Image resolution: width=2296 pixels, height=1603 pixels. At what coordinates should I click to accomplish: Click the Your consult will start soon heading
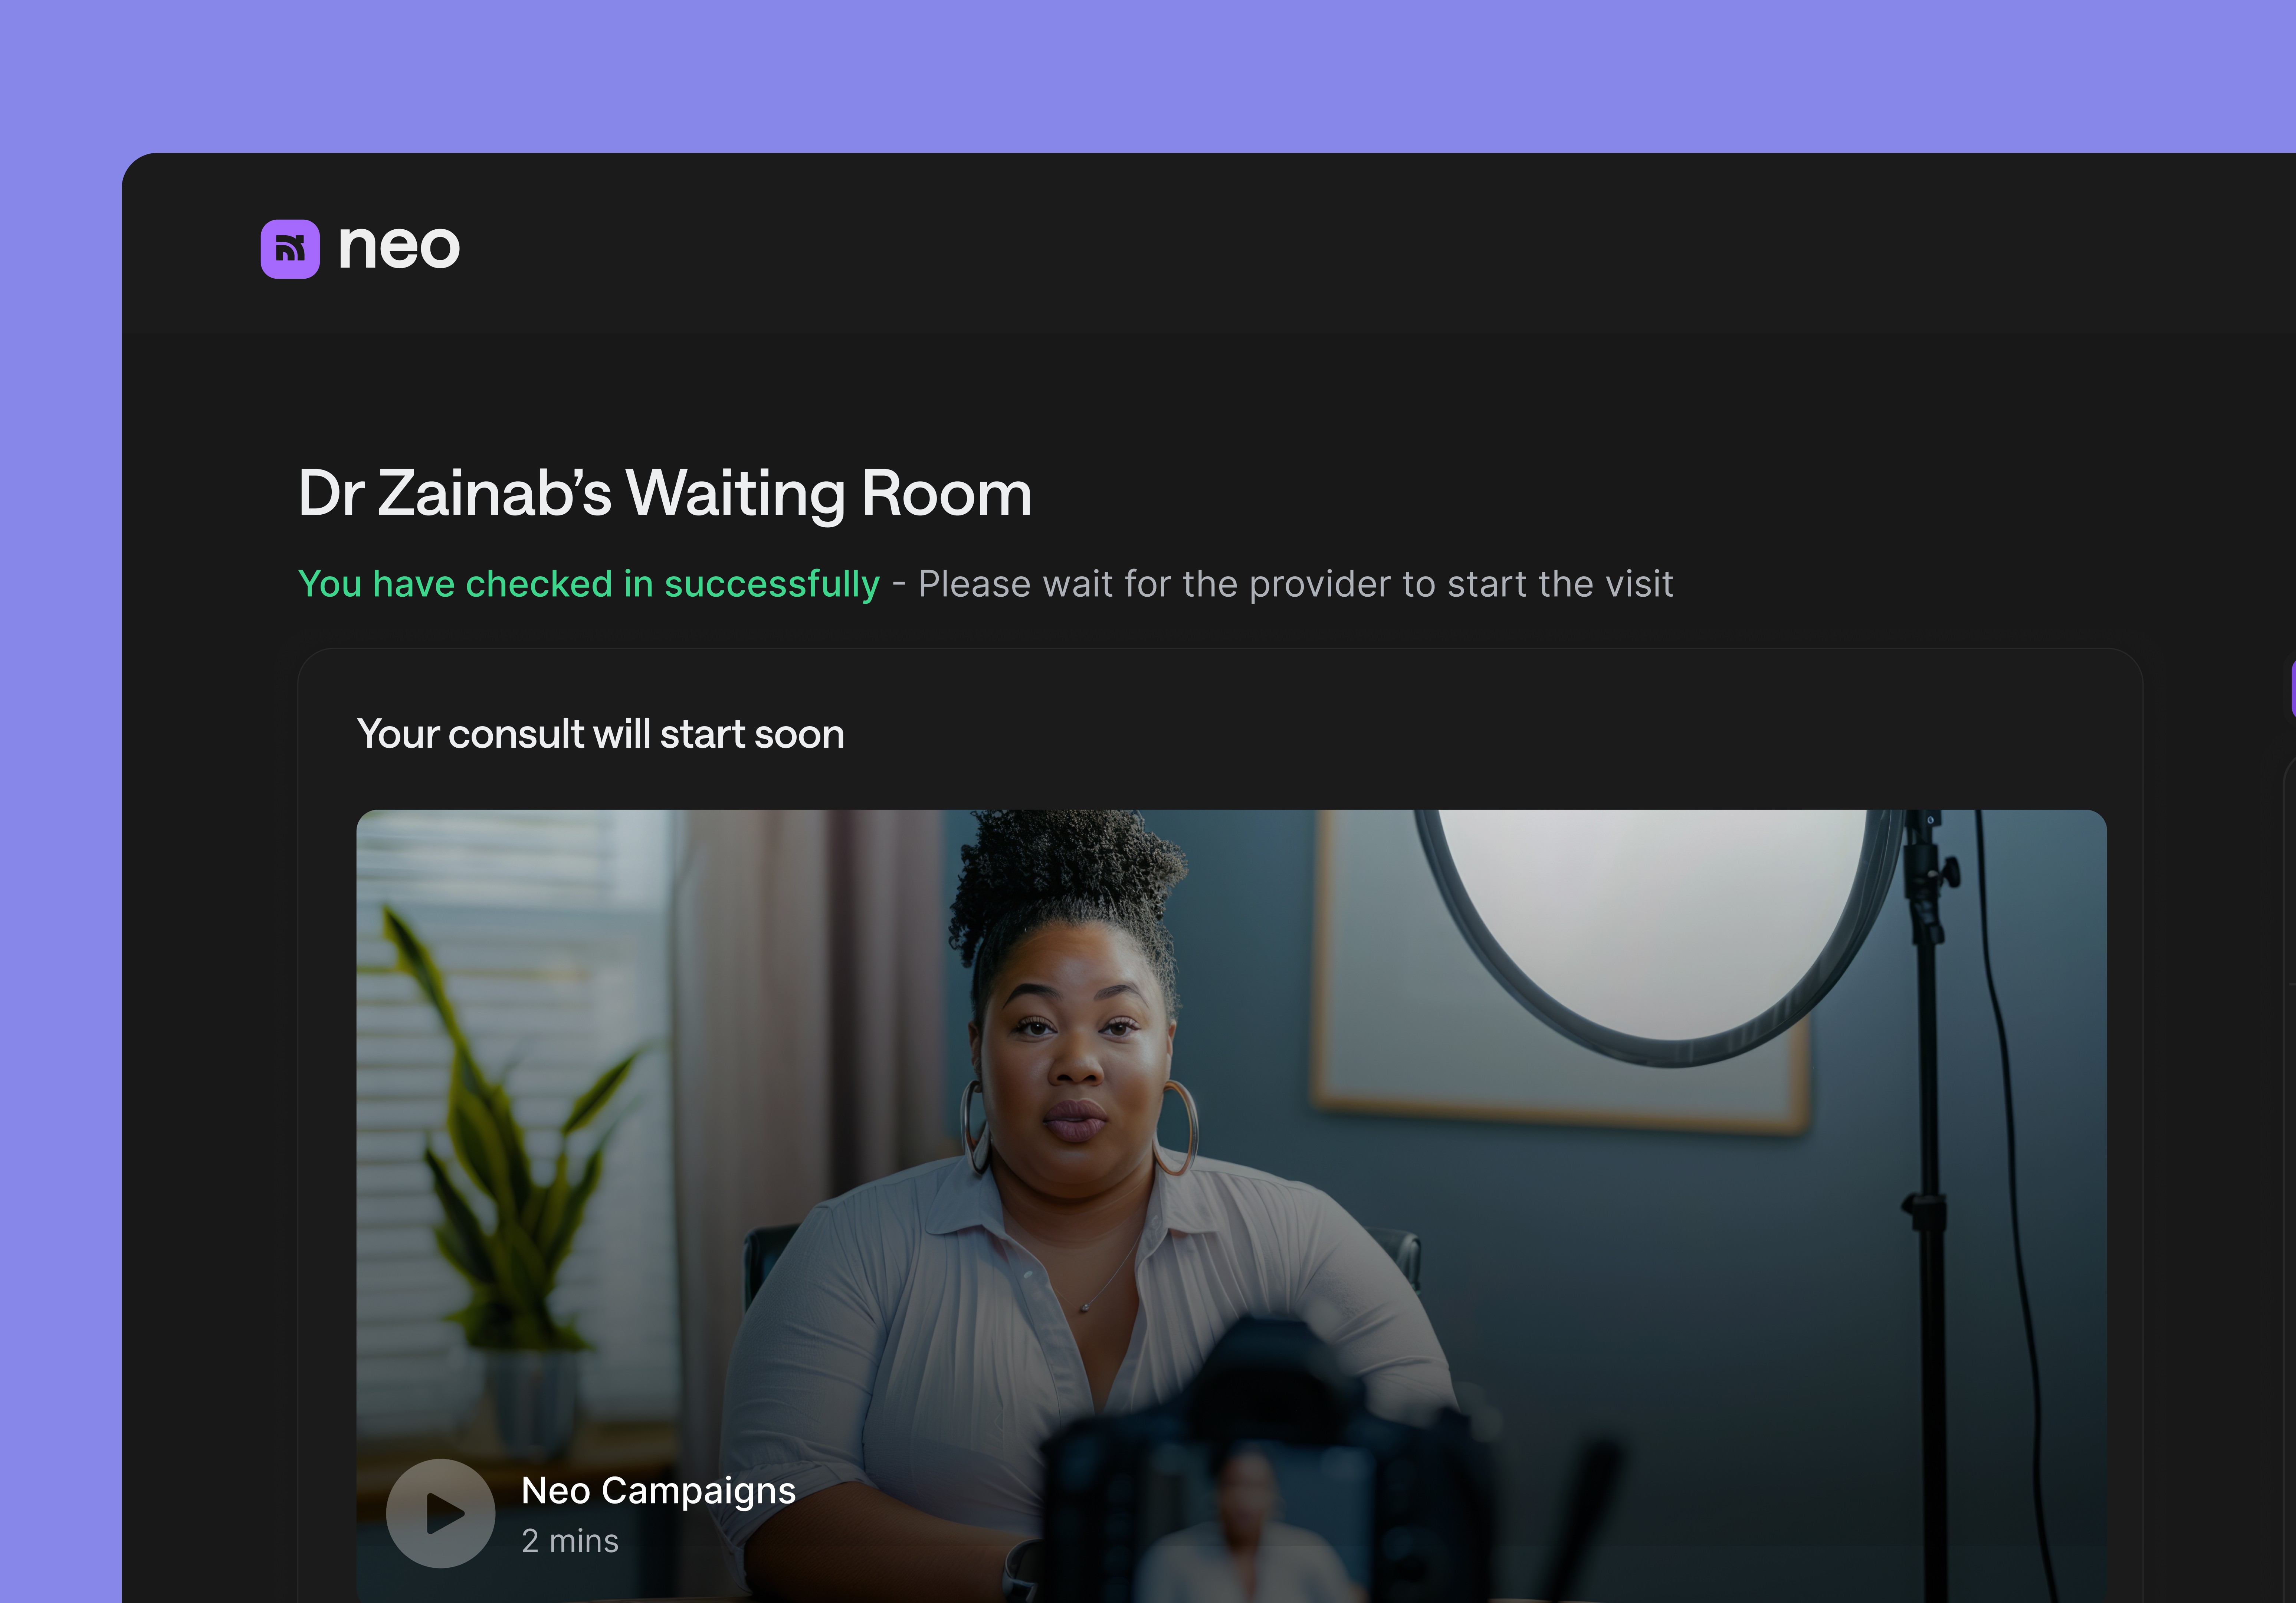(601, 734)
